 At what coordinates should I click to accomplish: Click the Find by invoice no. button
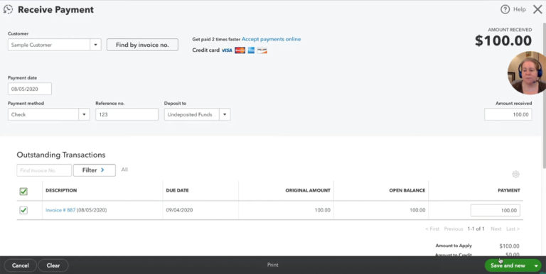(x=142, y=45)
